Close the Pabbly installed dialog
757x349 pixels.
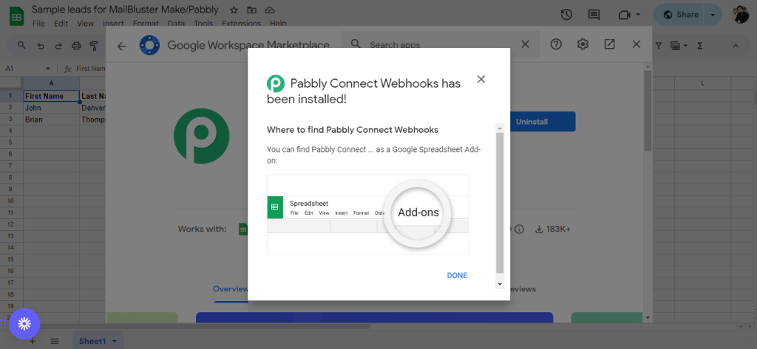tap(481, 80)
